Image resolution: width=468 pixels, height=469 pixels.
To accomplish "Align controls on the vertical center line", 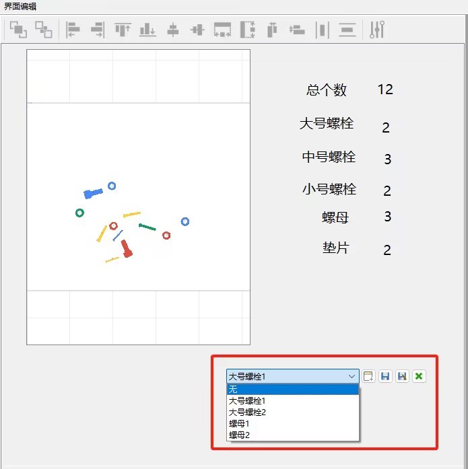I will 172,30.
